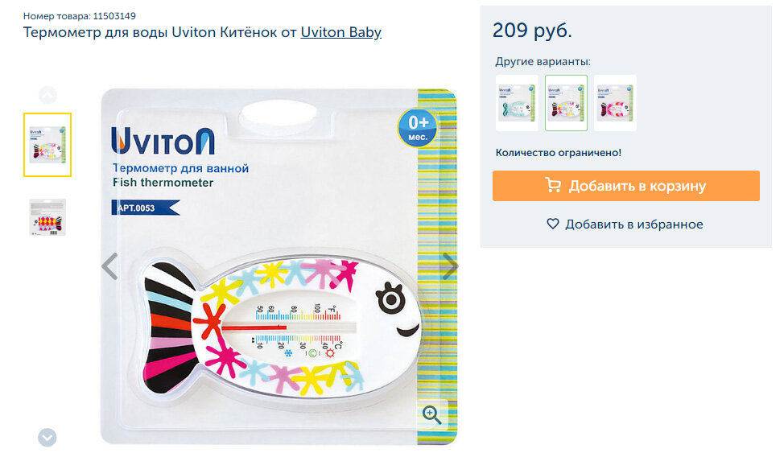This screenshot has width=784, height=457.
Task: Click the magnifier zoom icon on product image
Action: coord(431,414)
